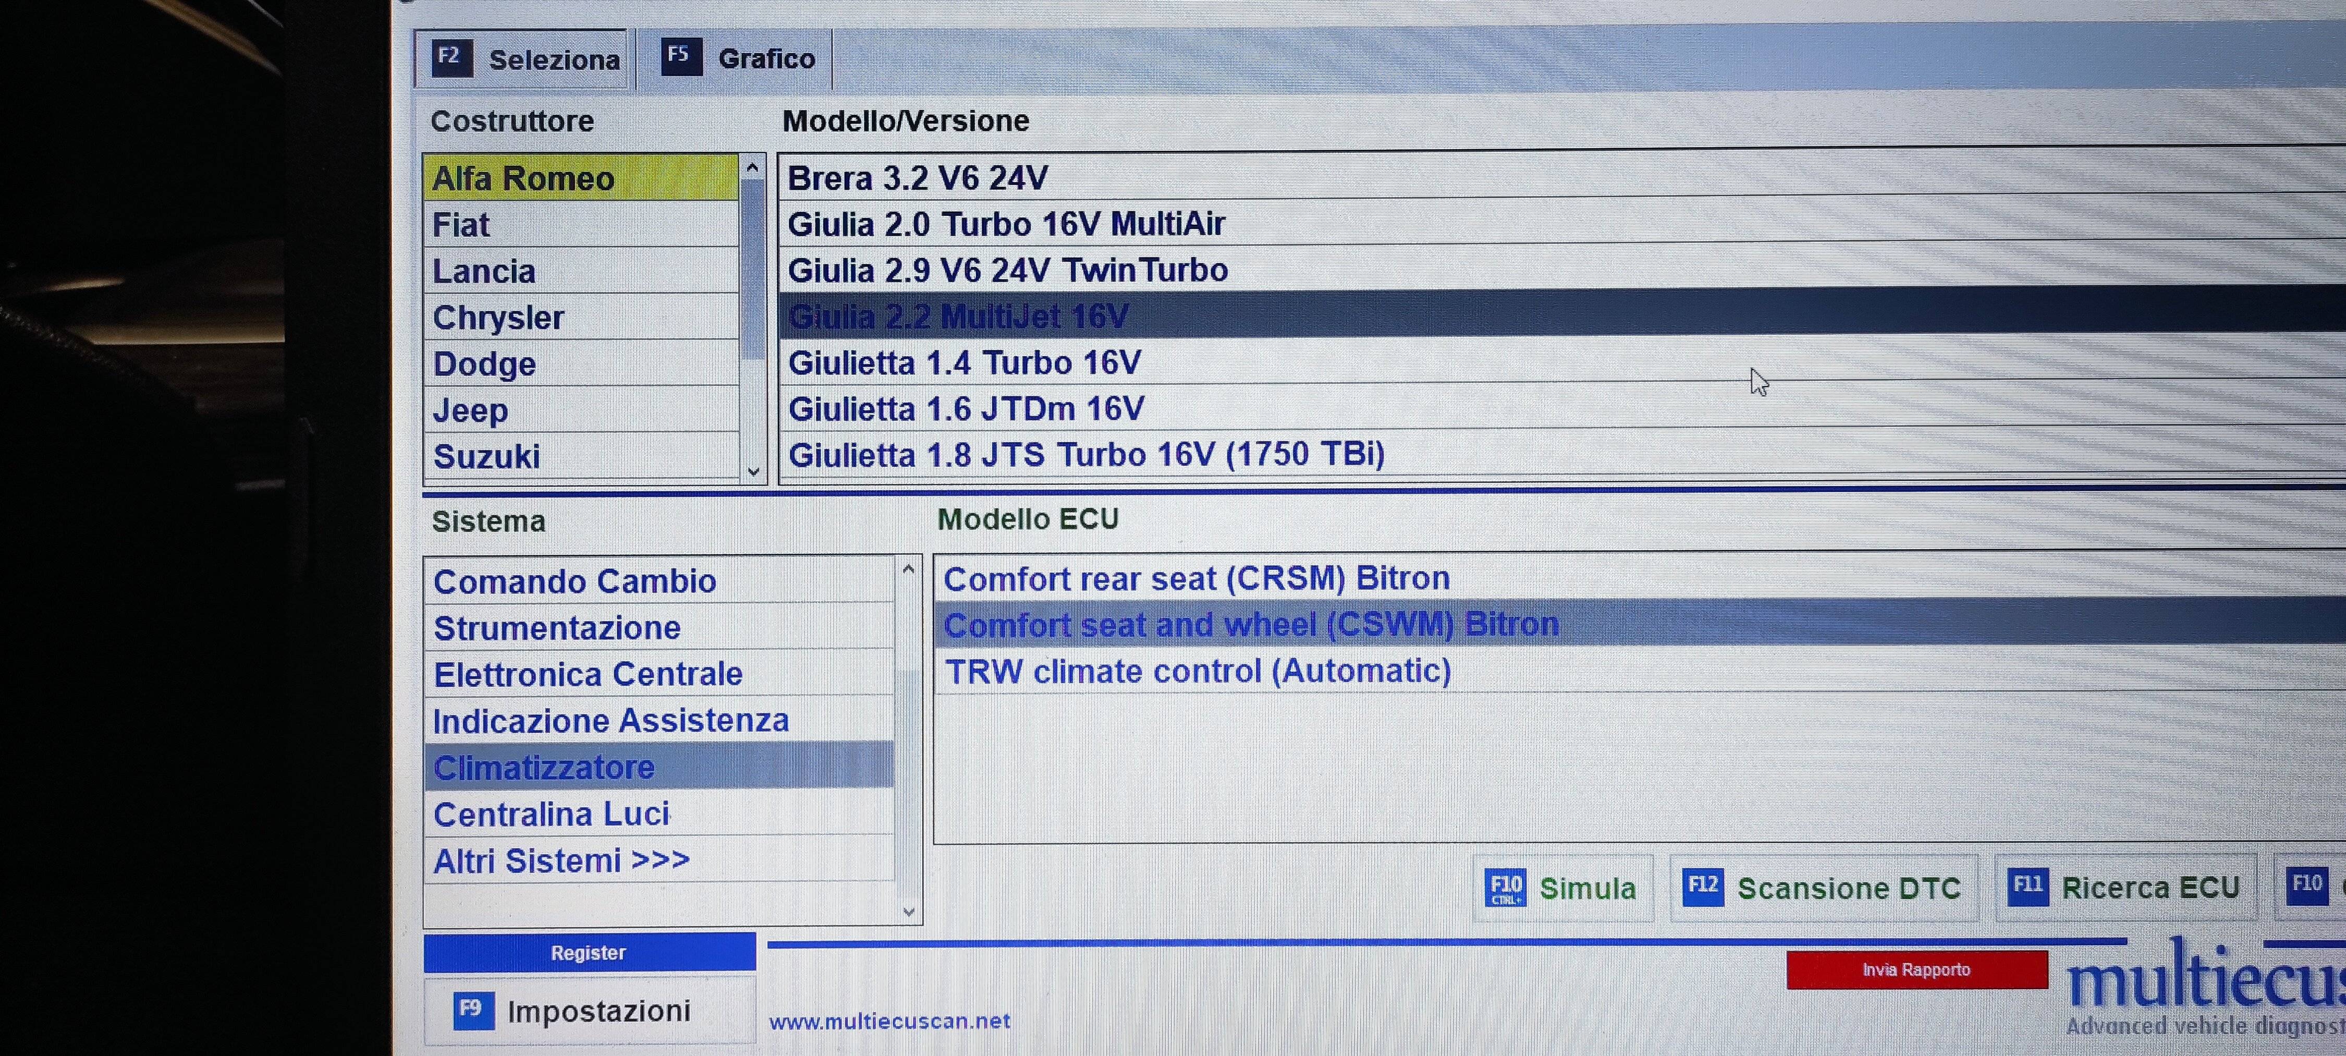2346x1056 pixels.
Task: Pick Chrysler from manufacturer list
Action: (x=581, y=317)
